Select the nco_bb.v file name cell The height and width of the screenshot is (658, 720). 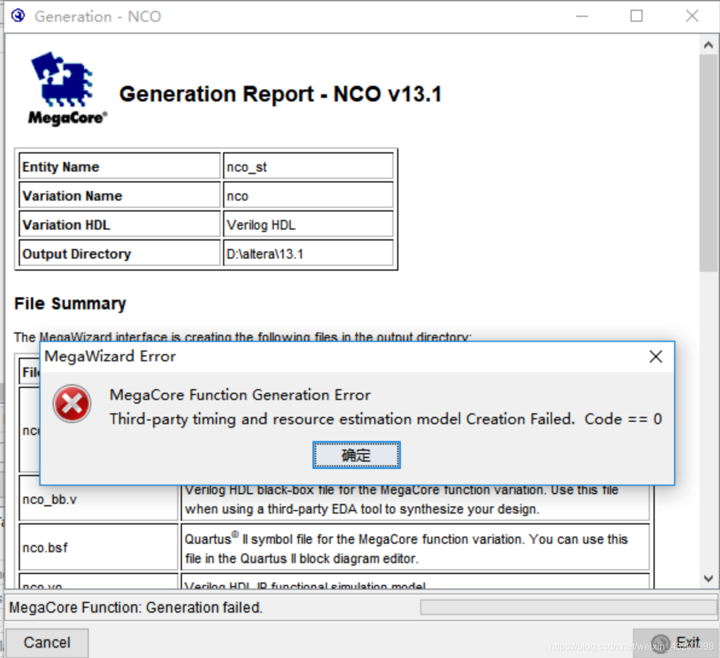click(99, 498)
